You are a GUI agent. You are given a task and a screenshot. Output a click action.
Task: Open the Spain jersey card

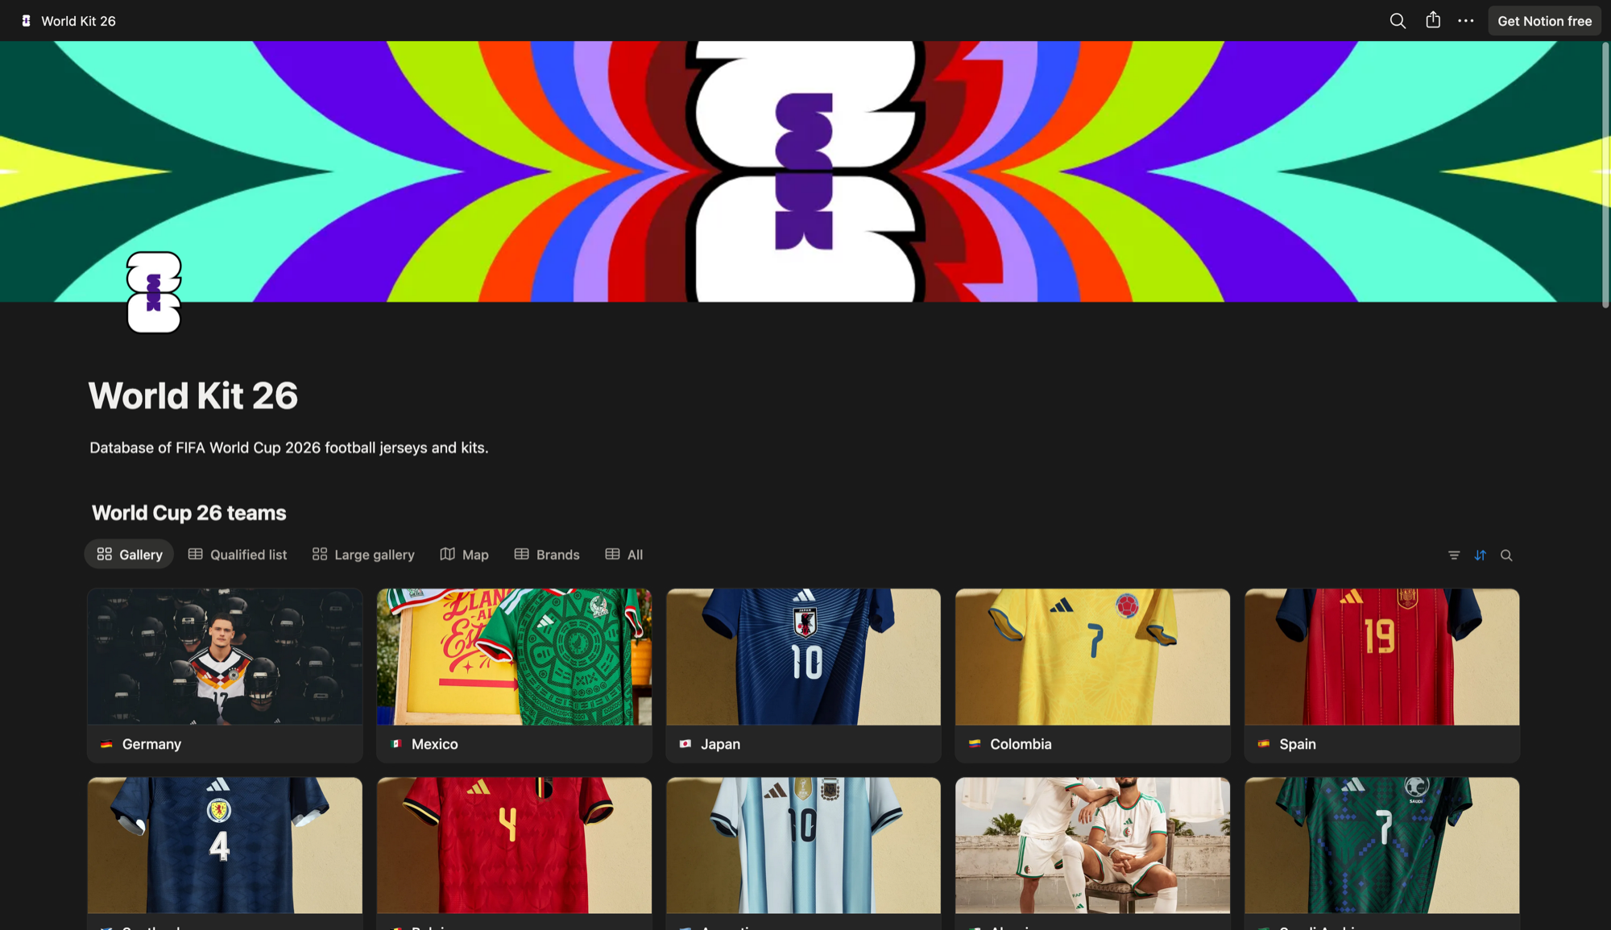coord(1381,675)
